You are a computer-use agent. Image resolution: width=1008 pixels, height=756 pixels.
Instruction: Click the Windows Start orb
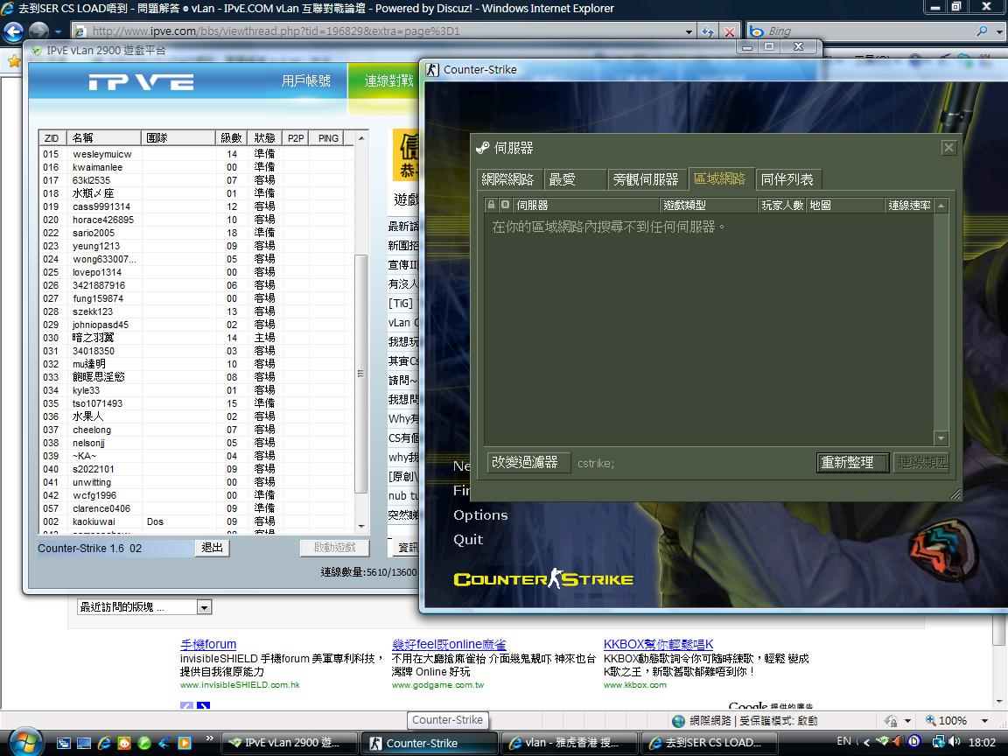[x=24, y=741]
